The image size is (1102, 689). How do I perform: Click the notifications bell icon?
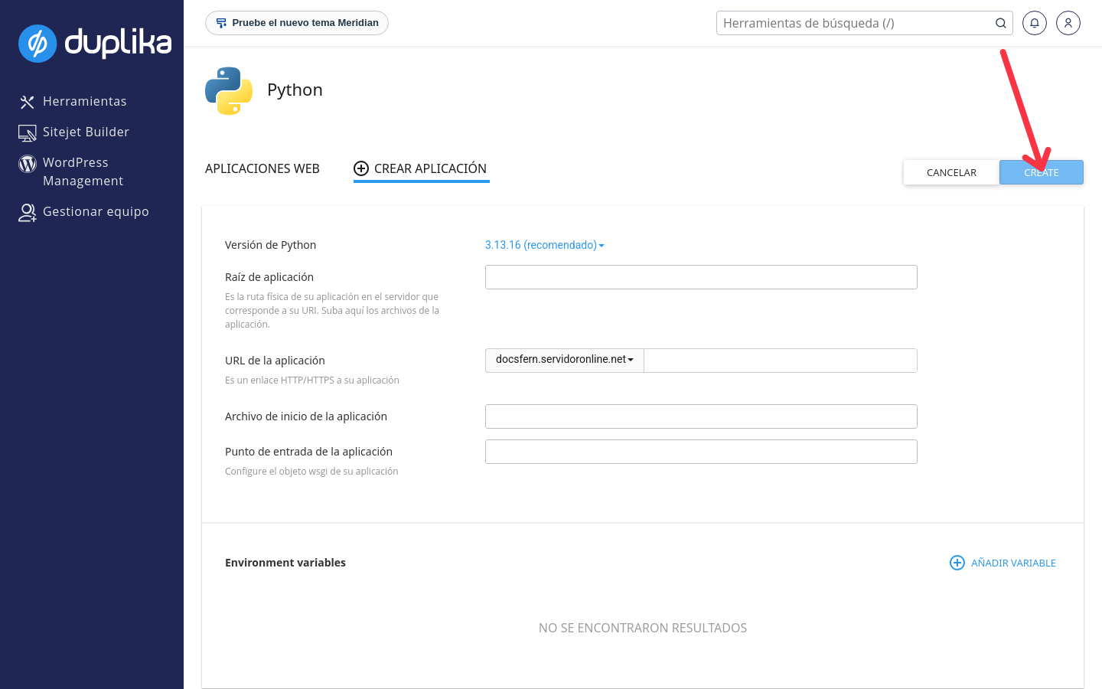[x=1035, y=23]
